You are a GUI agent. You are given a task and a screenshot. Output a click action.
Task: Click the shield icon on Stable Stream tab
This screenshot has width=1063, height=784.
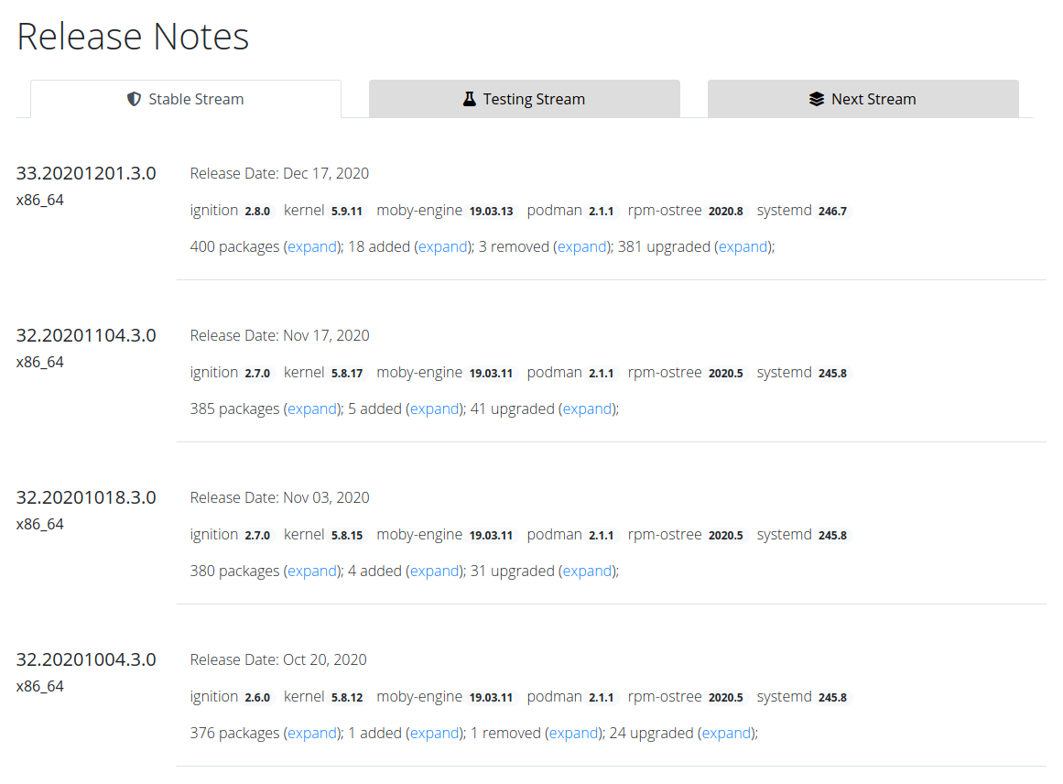tap(134, 99)
